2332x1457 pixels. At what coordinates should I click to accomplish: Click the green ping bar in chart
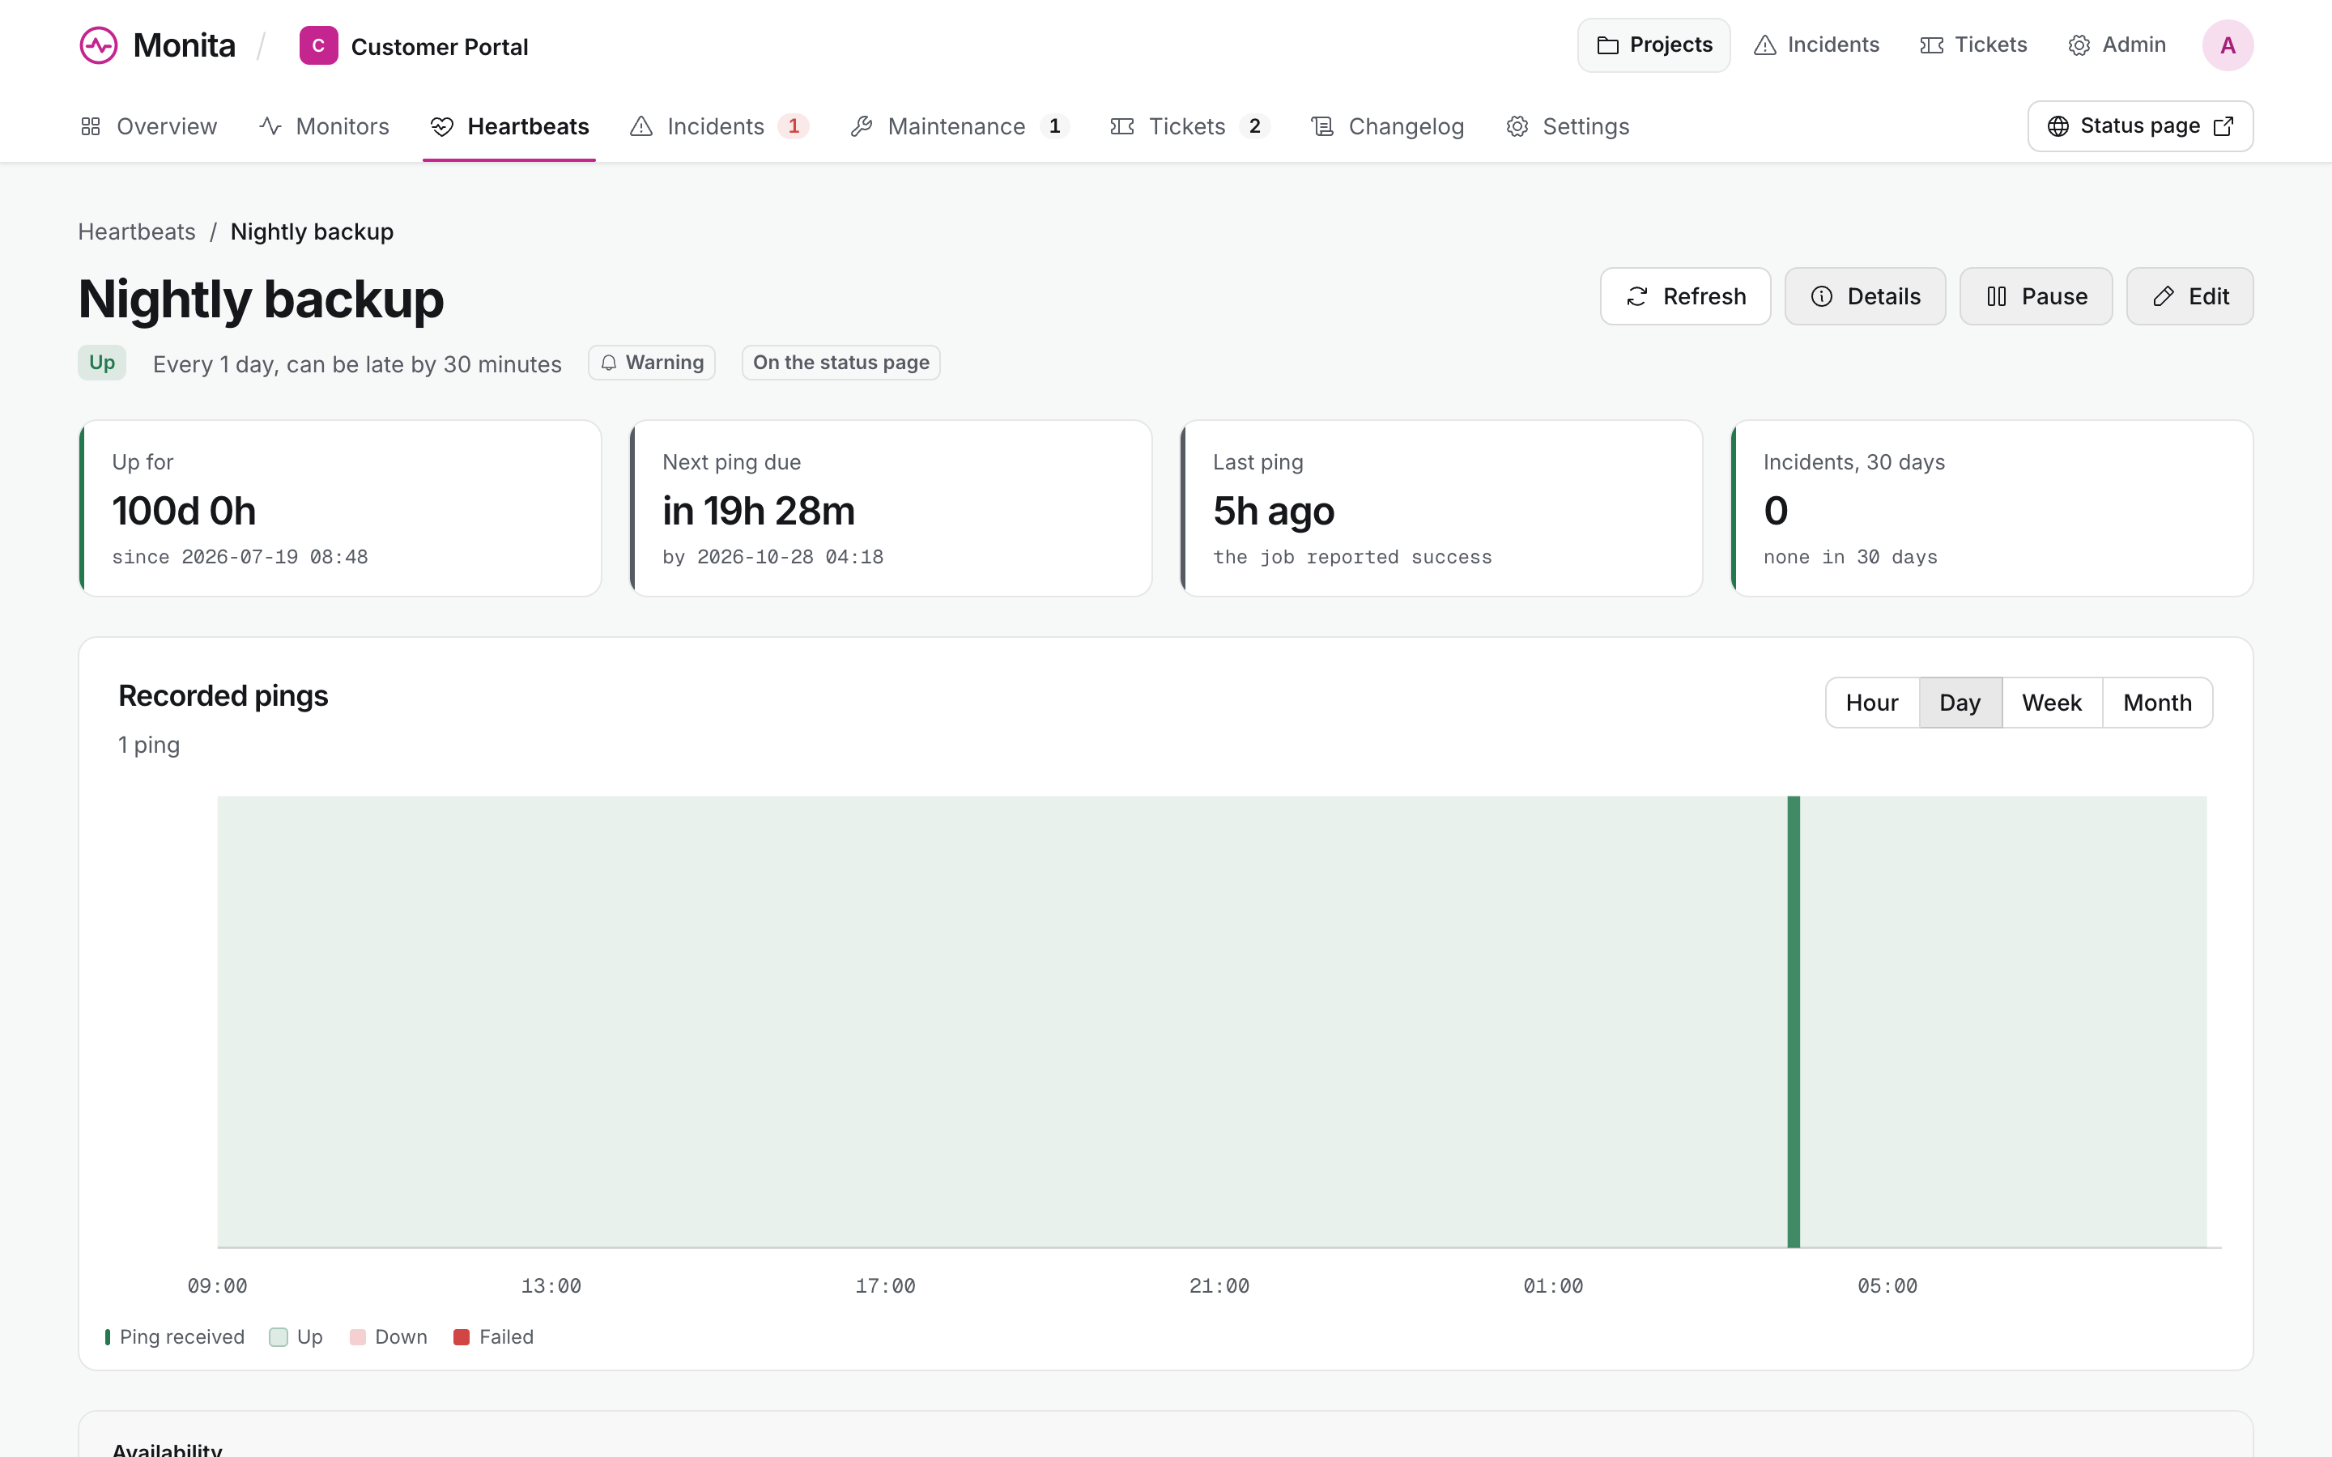(1794, 1022)
